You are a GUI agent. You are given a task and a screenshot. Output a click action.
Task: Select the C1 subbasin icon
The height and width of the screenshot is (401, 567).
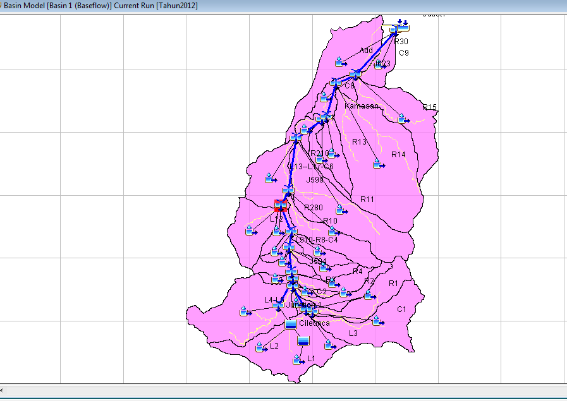[x=377, y=320]
